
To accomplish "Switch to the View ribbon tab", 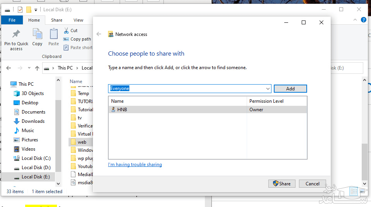I will tap(78, 20).
